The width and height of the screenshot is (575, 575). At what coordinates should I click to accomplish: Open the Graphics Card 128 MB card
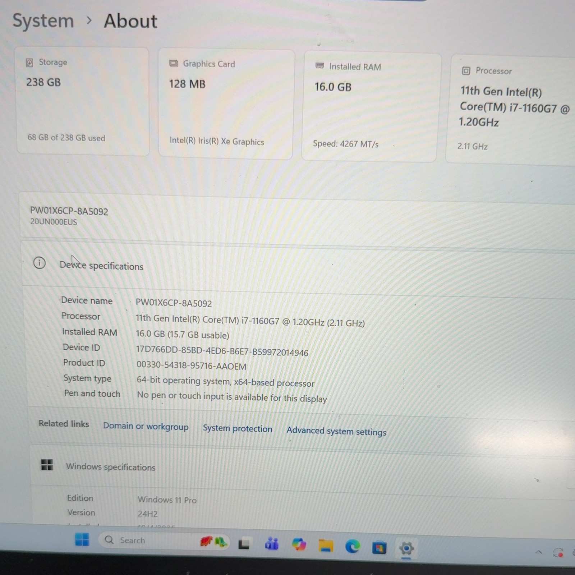click(x=226, y=104)
